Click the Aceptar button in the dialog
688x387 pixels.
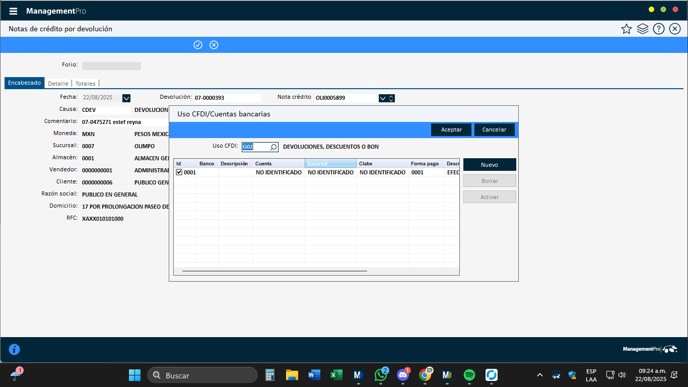pyautogui.click(x=451, y=130)
